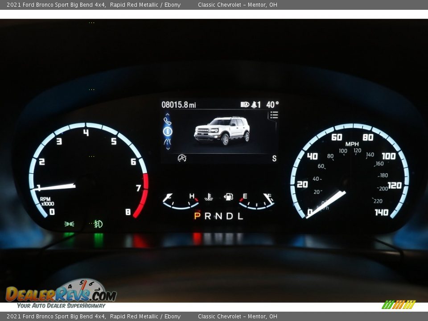Click the fuel pump icon
This screenshot has height=321, width=428.
[x=228, y=197]
